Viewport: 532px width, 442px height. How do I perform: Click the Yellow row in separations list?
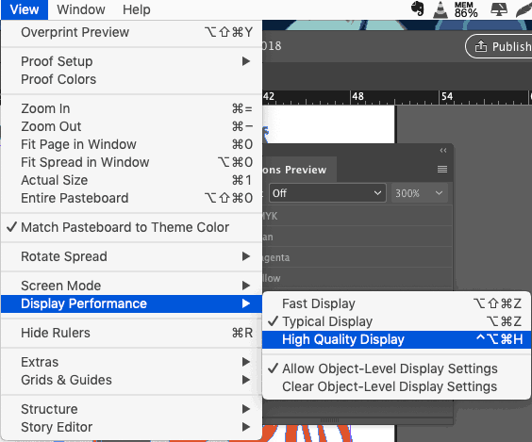coord(357,278)
